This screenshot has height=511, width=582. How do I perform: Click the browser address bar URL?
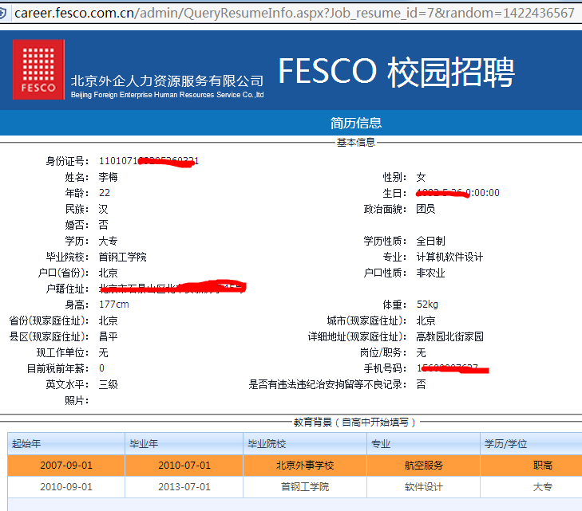(x=295, y=13)
